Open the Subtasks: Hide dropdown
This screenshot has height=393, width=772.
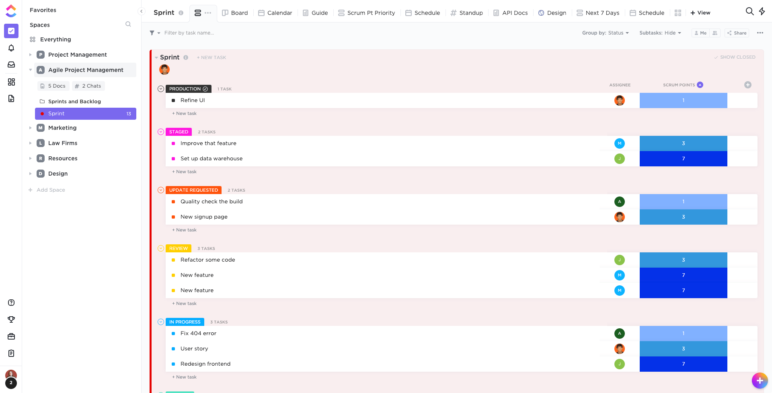click(x=660, y=33)
